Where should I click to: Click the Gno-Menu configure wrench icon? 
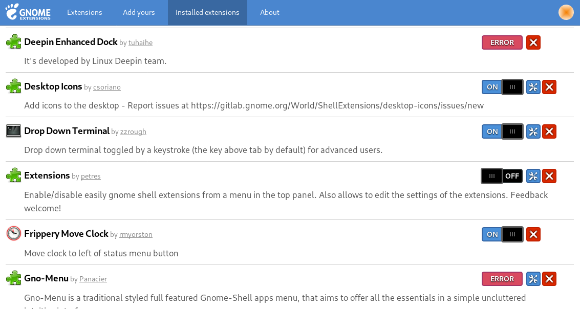[x=533, y=279]
